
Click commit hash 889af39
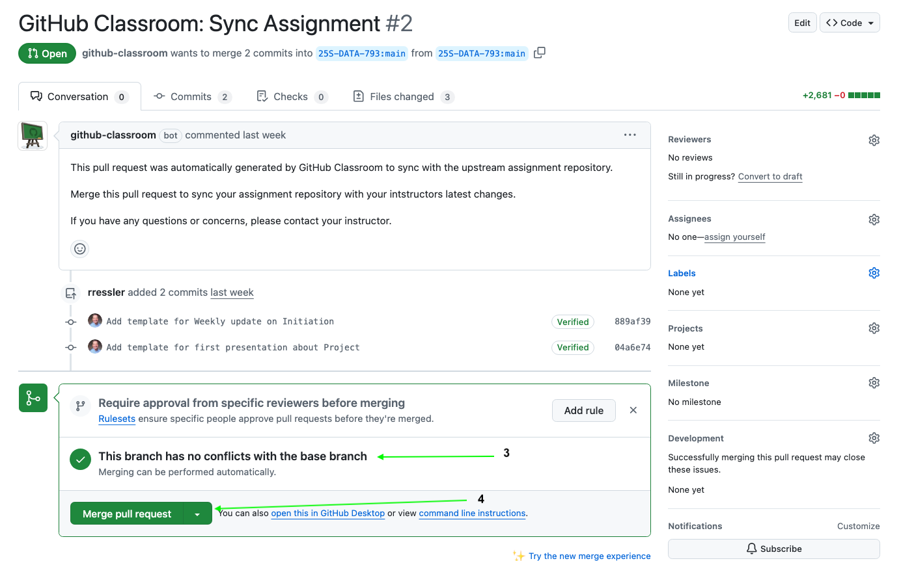(632, 321)
